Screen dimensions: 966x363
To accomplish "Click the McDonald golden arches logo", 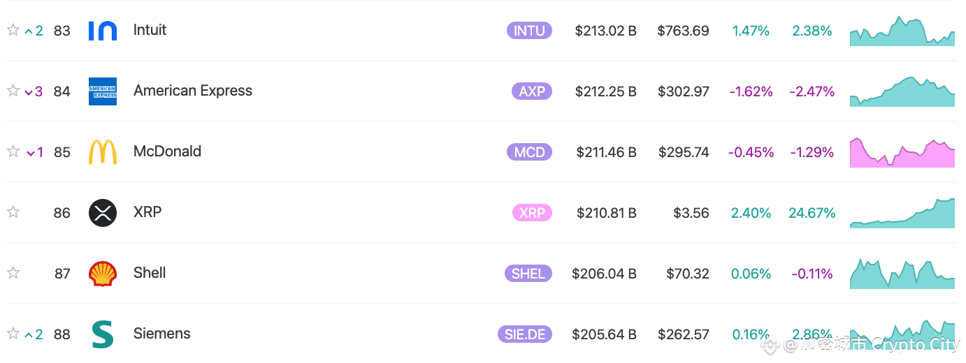I will point(103,152).
